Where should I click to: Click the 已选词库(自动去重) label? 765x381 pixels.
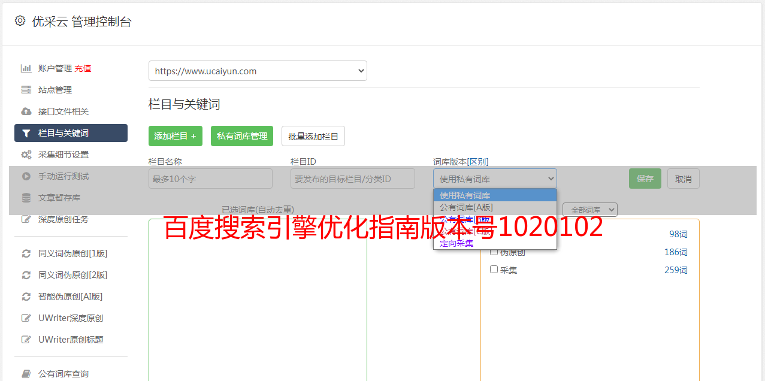tap(258, 210)
